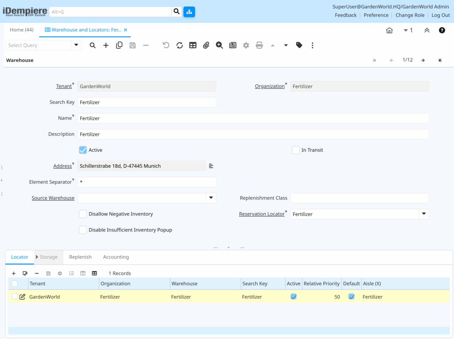Open address editor icon beside Address field
The image size is (454, 339).
coord(211,166)
